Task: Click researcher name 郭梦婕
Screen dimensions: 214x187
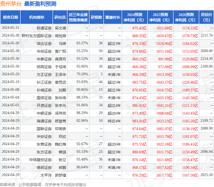Action: [x=61, y=175]
